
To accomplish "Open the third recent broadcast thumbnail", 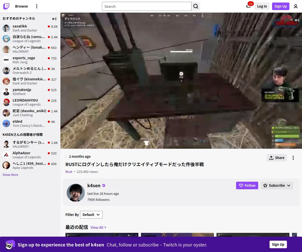I will click(x=253, y=235).
